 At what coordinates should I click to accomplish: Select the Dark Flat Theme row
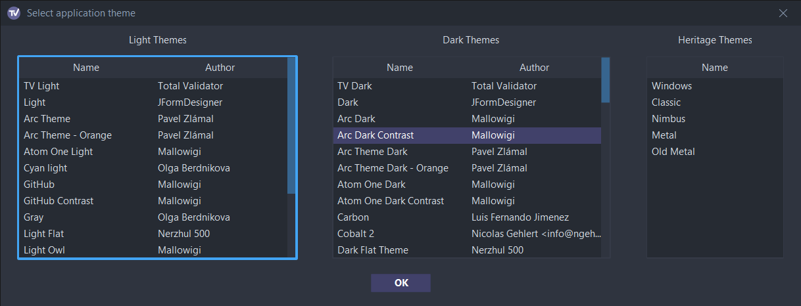click(x=373, y=250)
